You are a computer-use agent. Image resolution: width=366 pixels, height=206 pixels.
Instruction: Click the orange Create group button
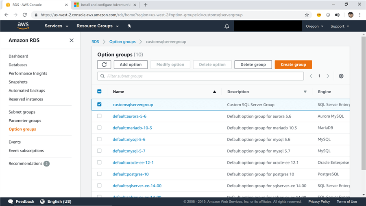point(293,64)
